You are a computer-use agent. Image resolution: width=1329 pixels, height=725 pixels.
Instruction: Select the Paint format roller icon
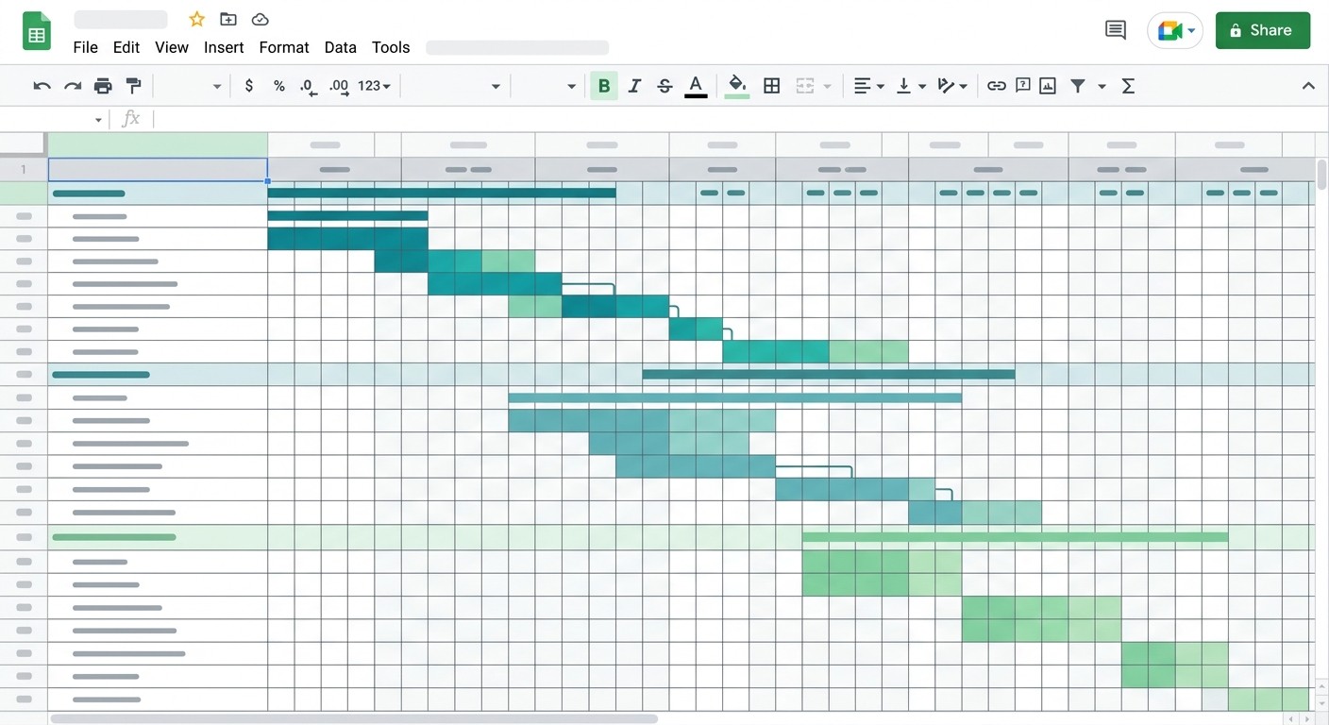133,86
